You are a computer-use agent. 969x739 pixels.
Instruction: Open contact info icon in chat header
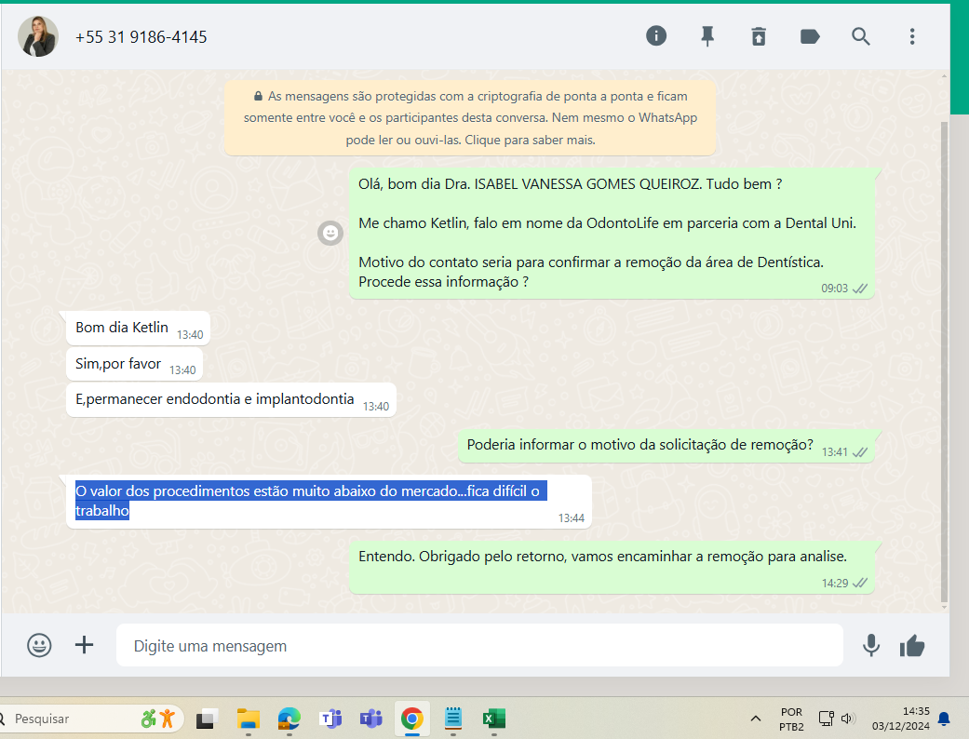655,36
